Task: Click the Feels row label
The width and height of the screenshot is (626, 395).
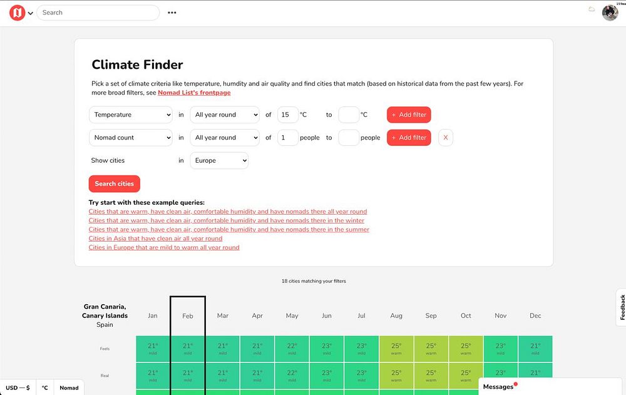Action: [105, 349]
